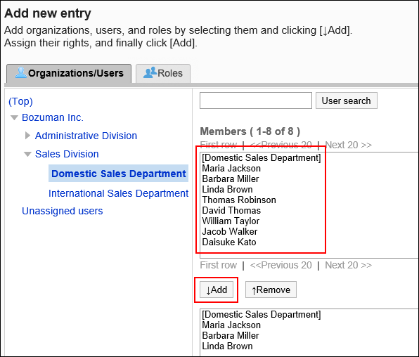Select [Domestic Sales Department] in added list
This screenshot has height=357, width=419.
coord(262,315)
